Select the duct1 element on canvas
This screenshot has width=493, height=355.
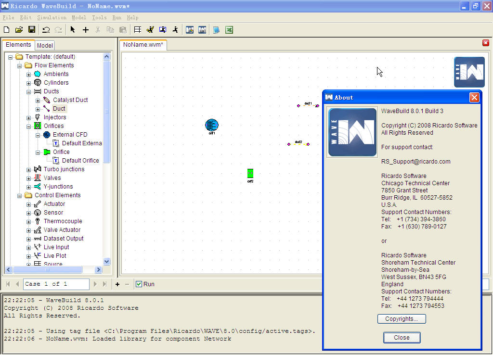308,105
